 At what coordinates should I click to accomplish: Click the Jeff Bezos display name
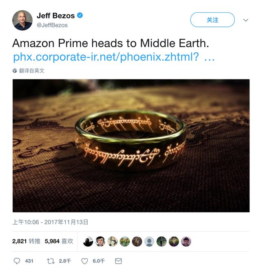(55, 16)
